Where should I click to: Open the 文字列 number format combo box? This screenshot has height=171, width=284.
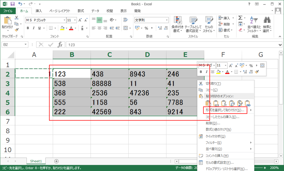click(151, 20)
